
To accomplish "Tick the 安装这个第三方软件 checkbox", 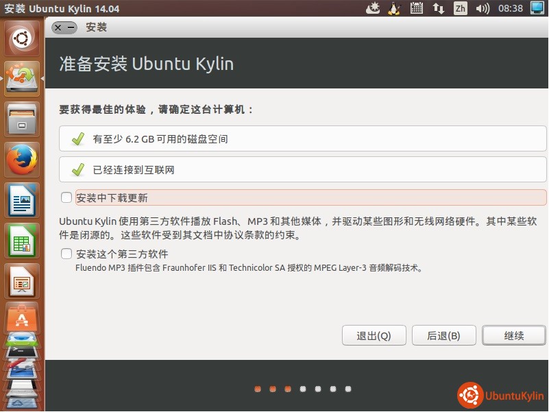I will 66,254.
